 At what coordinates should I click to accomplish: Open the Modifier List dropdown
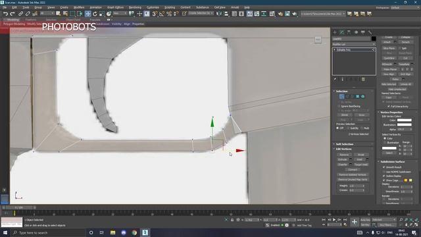(x=354, y=44)
